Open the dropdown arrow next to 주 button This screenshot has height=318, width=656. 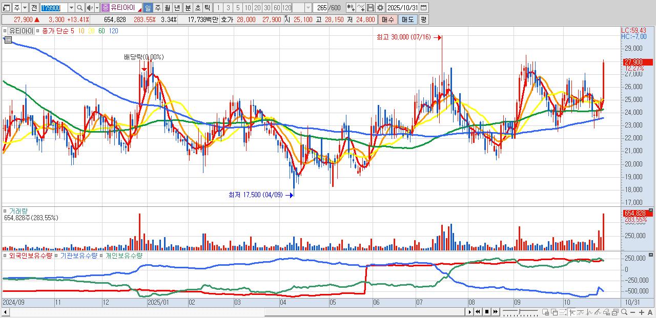tap(25, 8)
